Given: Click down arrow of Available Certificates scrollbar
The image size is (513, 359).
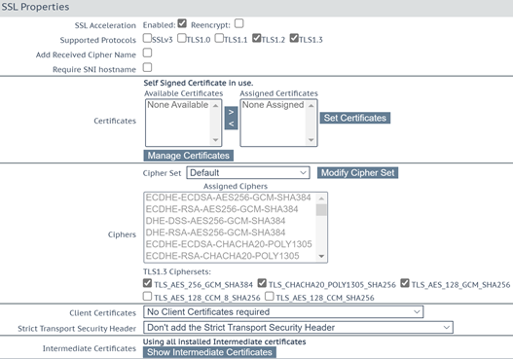Looking at the screenshot, I should (215, 140).
